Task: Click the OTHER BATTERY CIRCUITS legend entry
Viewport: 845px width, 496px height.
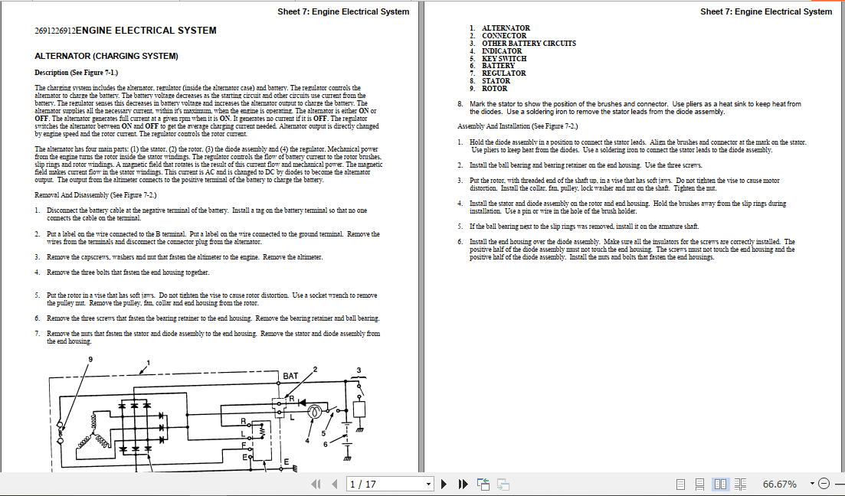Action: click(x=529, y=43)
